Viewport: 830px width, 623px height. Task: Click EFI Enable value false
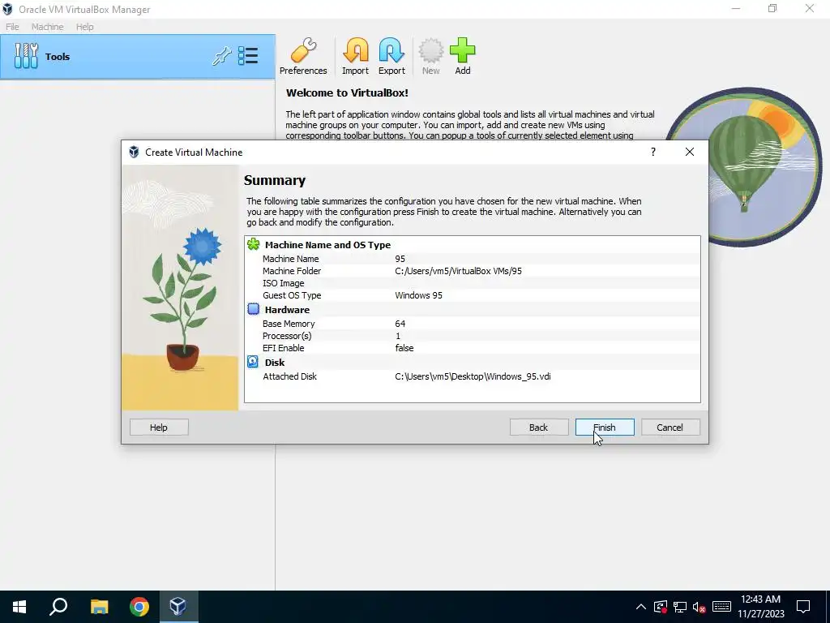coord(404,348)
